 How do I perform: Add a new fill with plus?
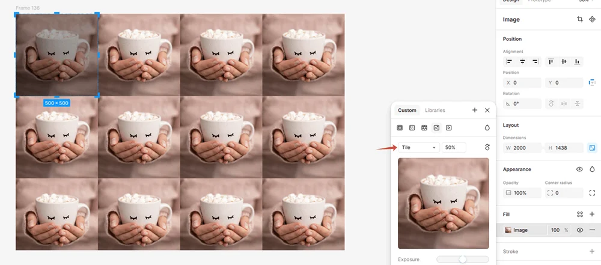592,215
